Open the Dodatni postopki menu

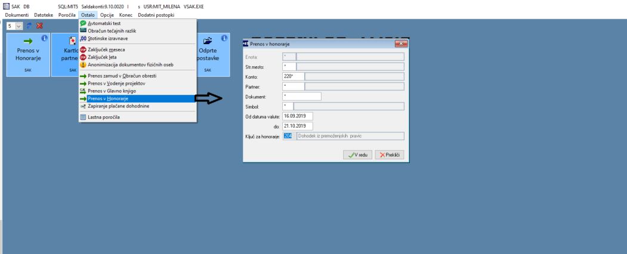pyautogui.click(x=156, y=15)
